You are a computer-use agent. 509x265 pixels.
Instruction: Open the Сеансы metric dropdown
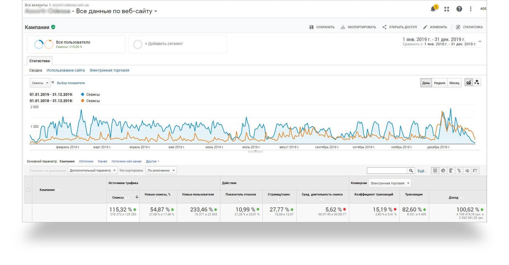point(40,83)
